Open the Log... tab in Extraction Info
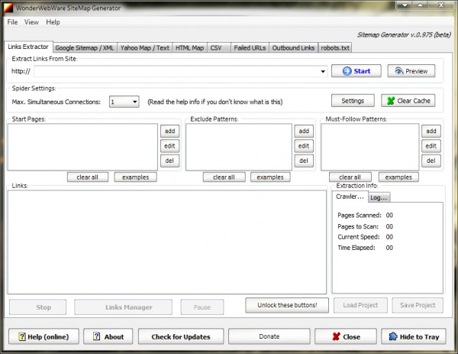The width and height of the screenshot is (458, 354). pyautogui.click(x=379, y=197)
